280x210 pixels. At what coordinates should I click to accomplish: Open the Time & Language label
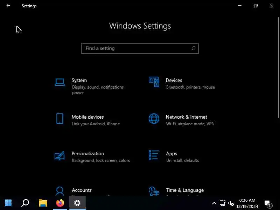point(185,190)
